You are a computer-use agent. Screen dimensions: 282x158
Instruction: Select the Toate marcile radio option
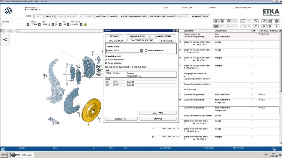(106, 63)
